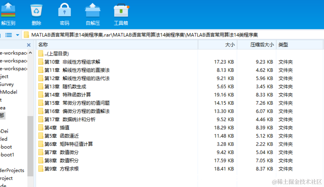This screenshot has width=324, height=187.
Task: Select the 第7章 数值微分 name text
Action: [x=62, y=152]
